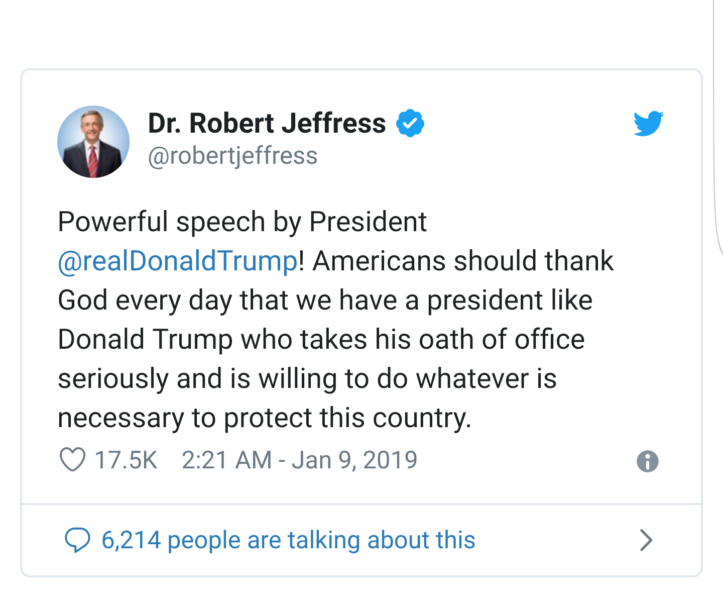Click the "Americans should thank" text
723x597 pixels.
[x=463, y=261]
